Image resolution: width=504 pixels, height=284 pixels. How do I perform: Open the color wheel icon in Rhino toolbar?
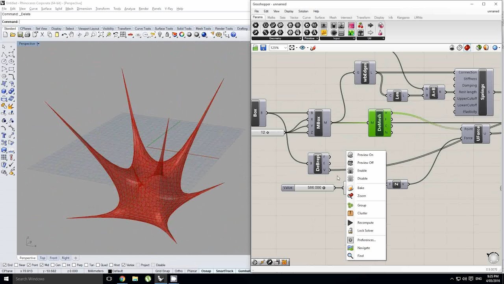click(x=182, y=35)
